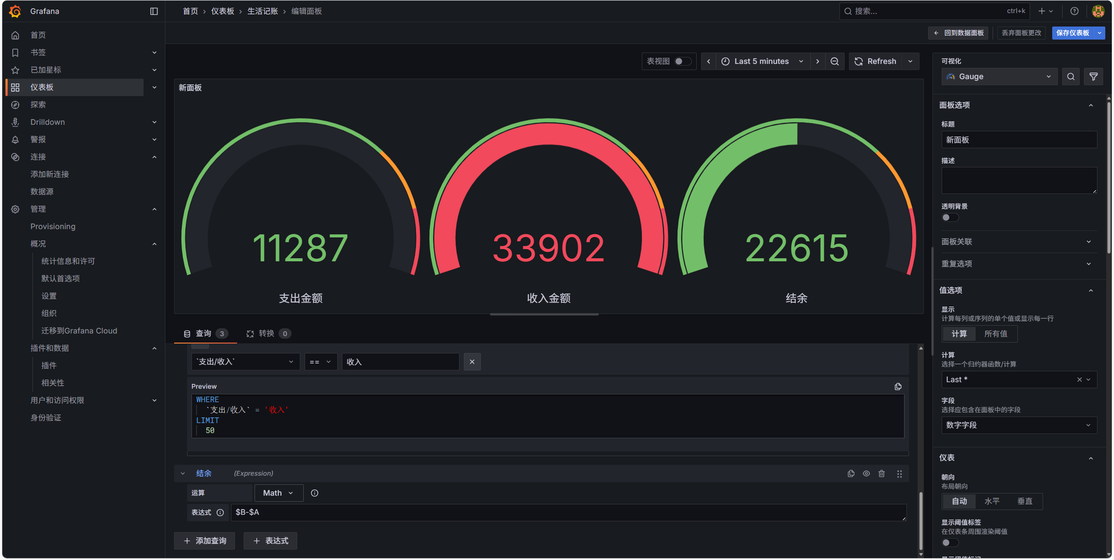
Task: Click the Grafana logo icon
Action: point(15,11)
